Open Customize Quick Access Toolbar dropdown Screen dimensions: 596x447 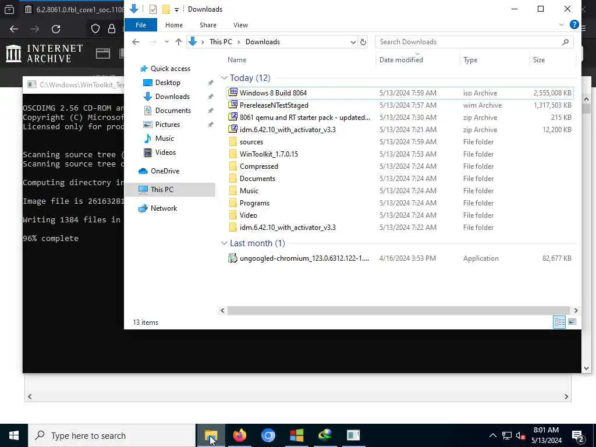pyautogui.click(x=176, y=9)
